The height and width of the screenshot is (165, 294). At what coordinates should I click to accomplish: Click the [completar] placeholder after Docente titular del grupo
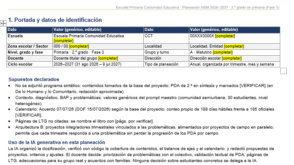click(108, 58)
